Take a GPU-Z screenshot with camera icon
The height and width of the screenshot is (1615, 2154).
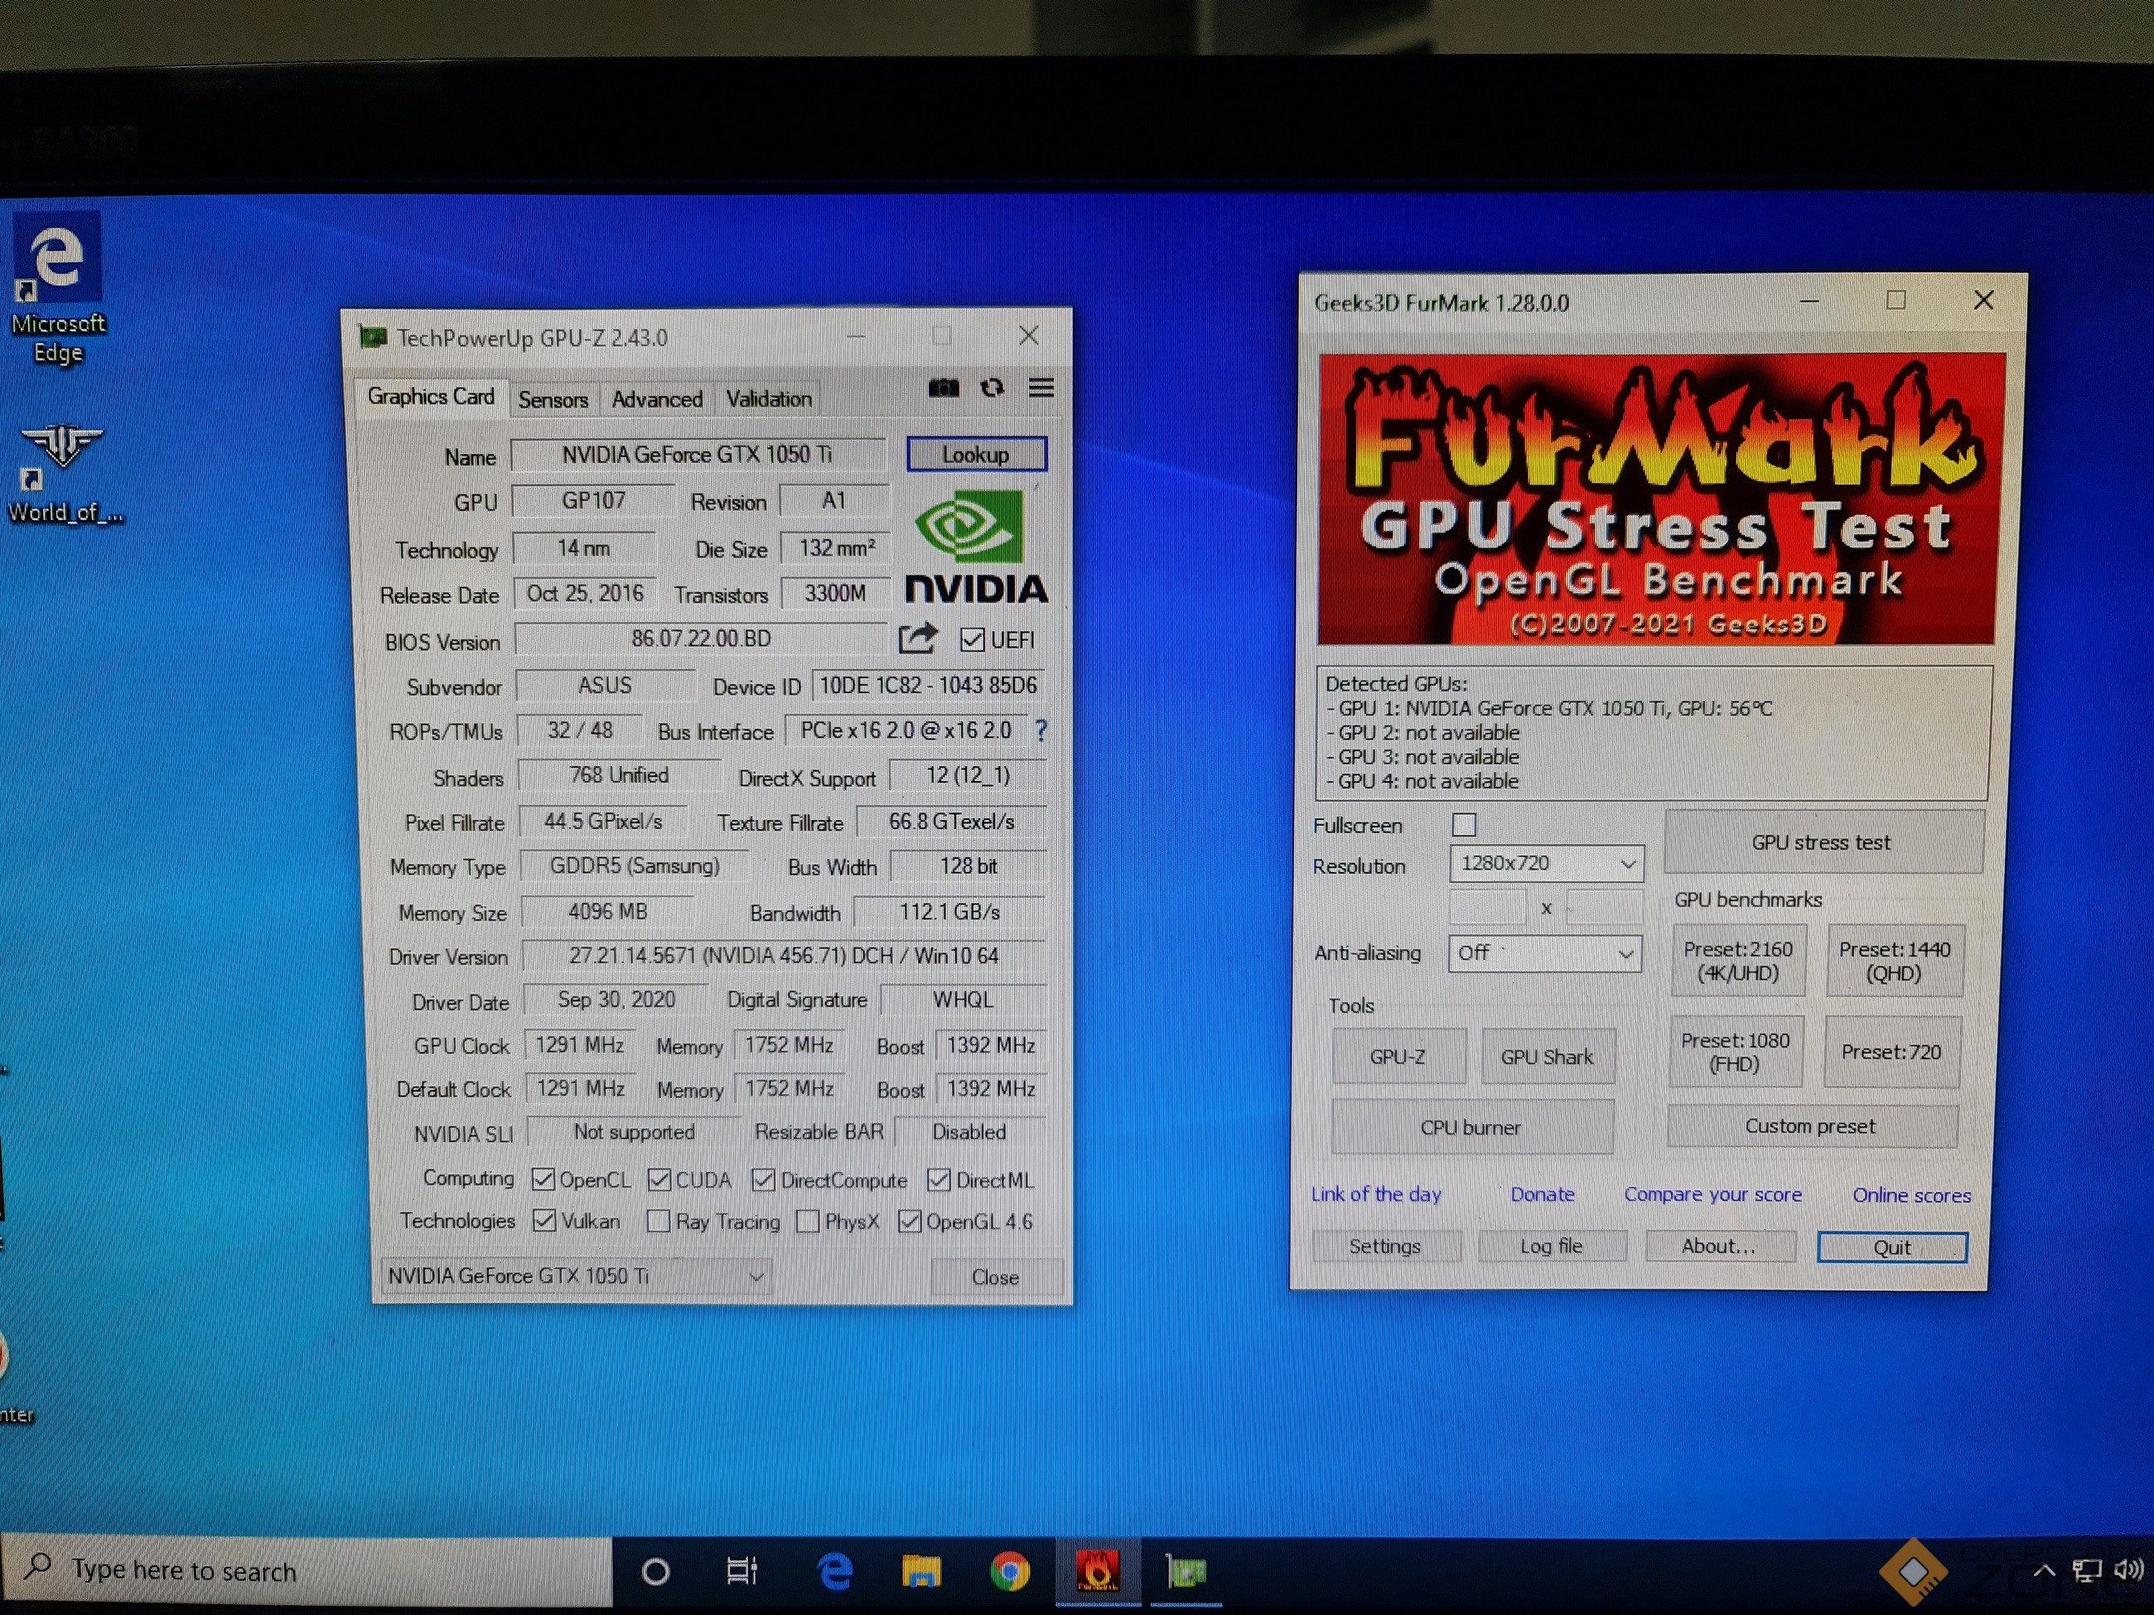pyautogui.click(x=943, y=388)
